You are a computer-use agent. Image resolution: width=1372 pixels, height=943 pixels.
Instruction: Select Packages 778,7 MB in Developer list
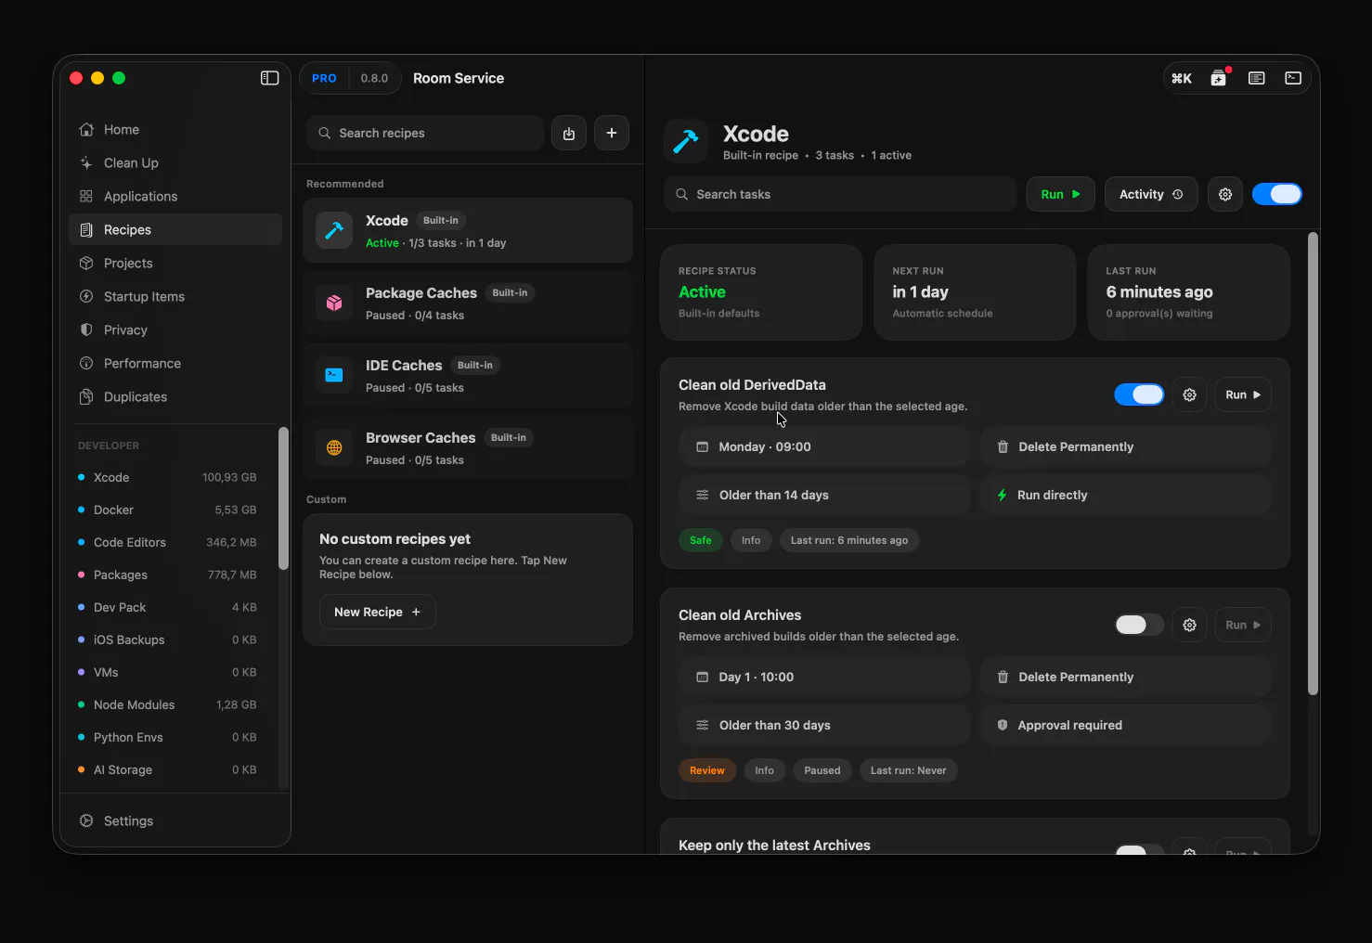[167, 575]
